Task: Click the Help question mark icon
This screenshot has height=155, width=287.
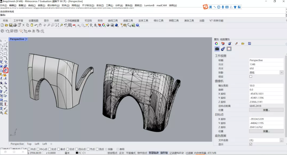Action: 137,25
